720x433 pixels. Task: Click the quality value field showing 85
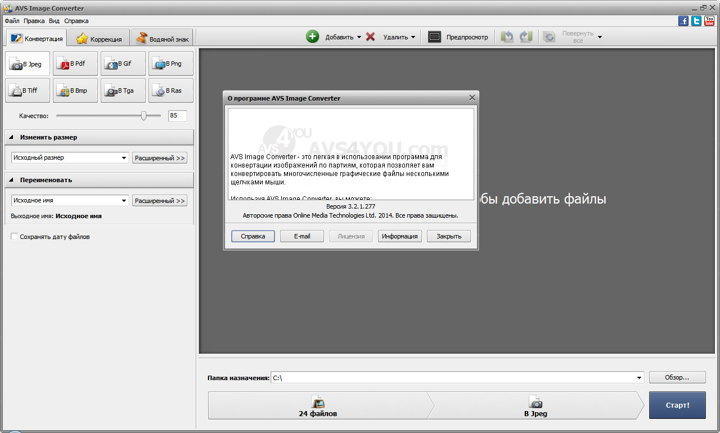(x=178, y=116)
